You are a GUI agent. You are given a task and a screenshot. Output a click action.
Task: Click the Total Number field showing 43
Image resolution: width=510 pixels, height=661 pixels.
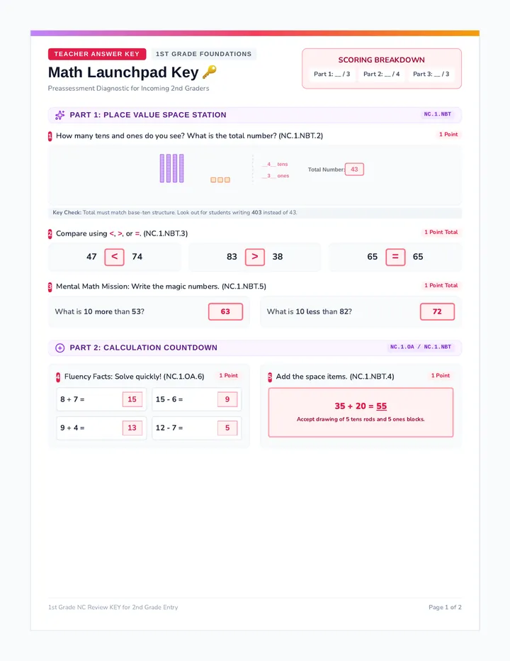coord(354,170)
